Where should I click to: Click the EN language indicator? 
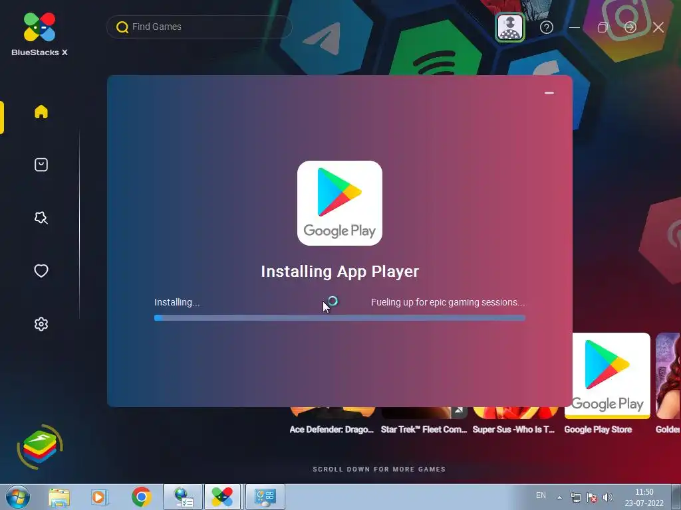click(x=541, y=495)
